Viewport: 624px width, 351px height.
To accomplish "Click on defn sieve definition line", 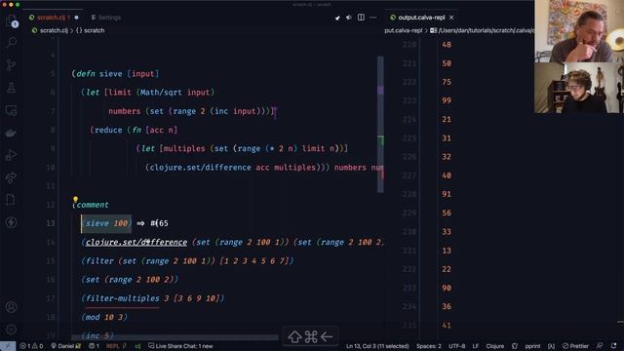I will pos(115,74).
